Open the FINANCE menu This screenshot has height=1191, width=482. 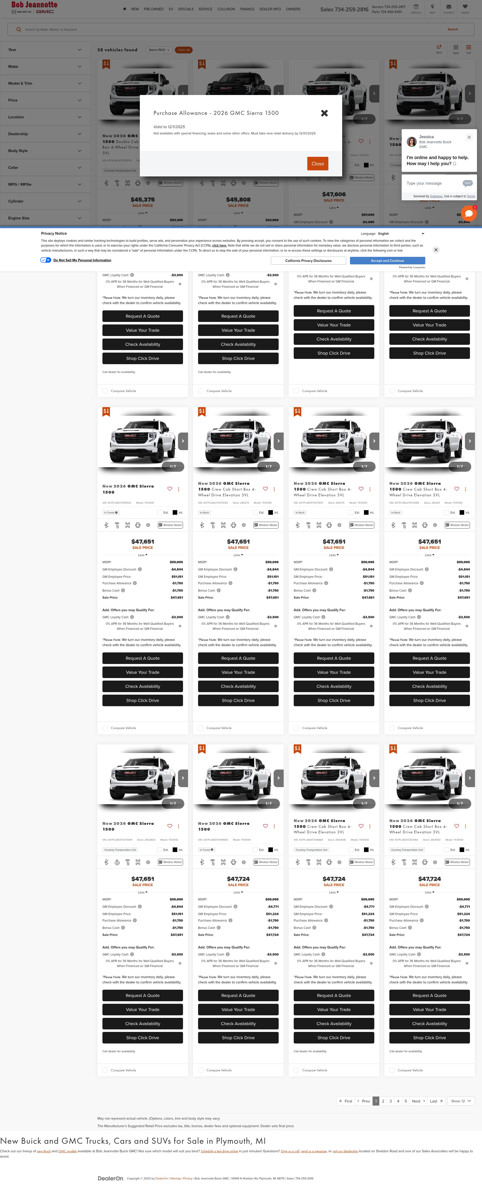pyautogui.click(x=247, y=9)
